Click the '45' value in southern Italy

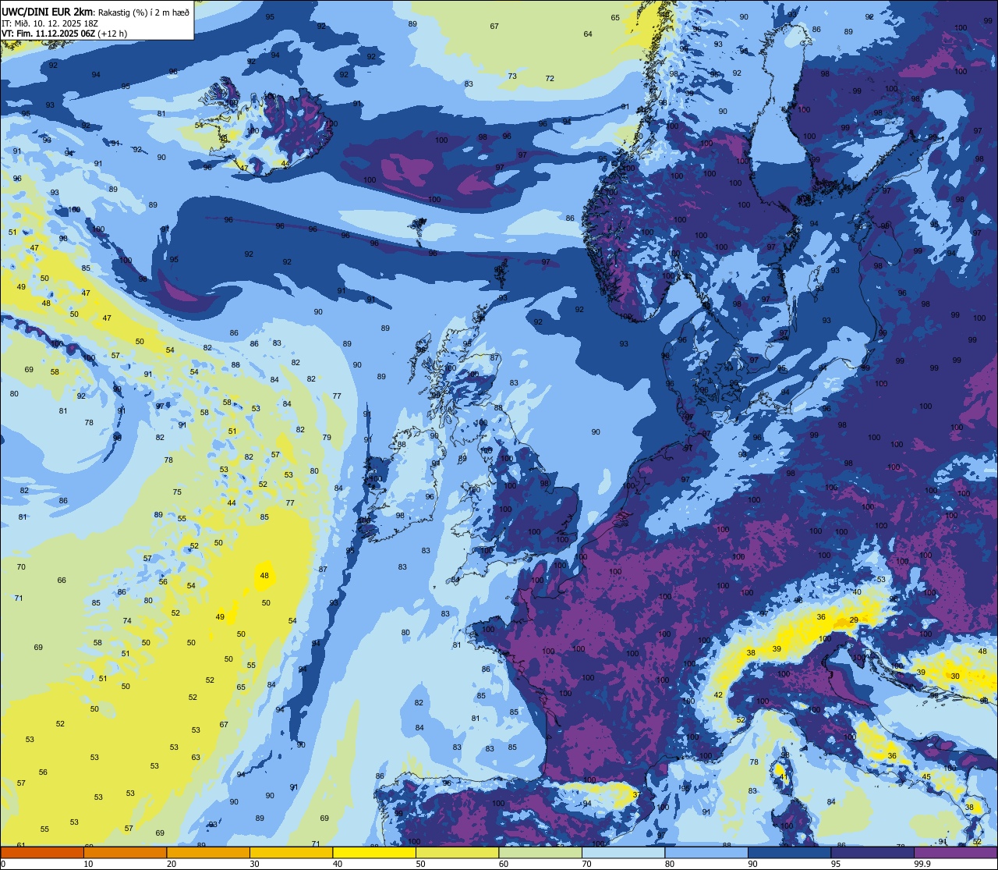pos(926,776)
